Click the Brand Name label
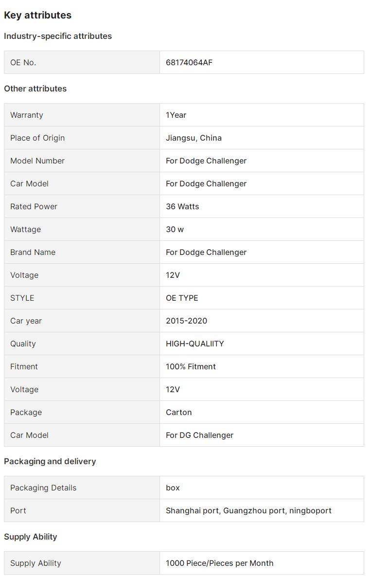Screen dimensions: 371x579 (33, 252)
